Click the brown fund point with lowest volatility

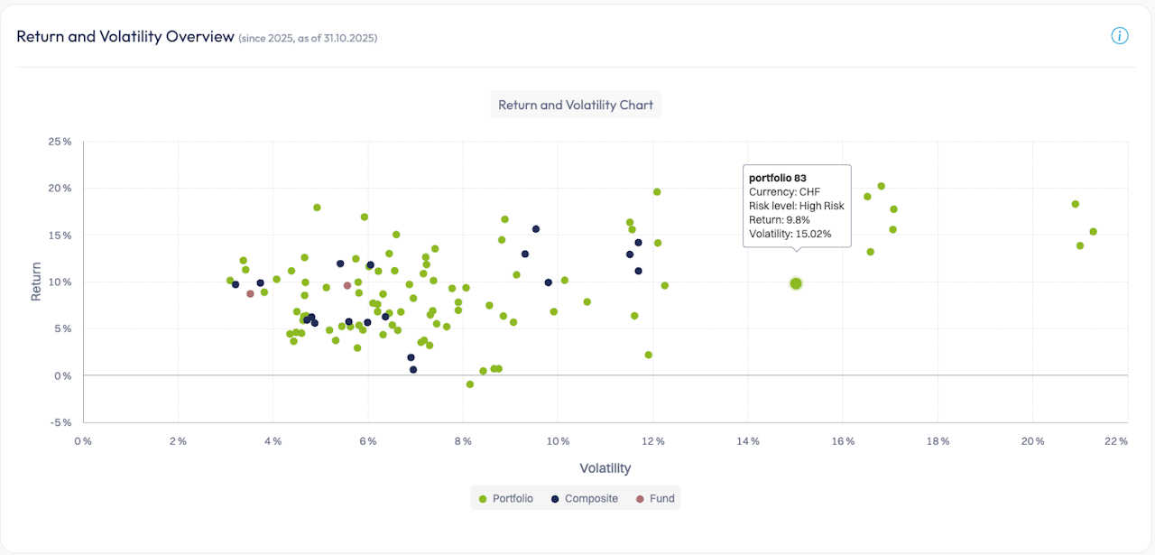(250, 293)
